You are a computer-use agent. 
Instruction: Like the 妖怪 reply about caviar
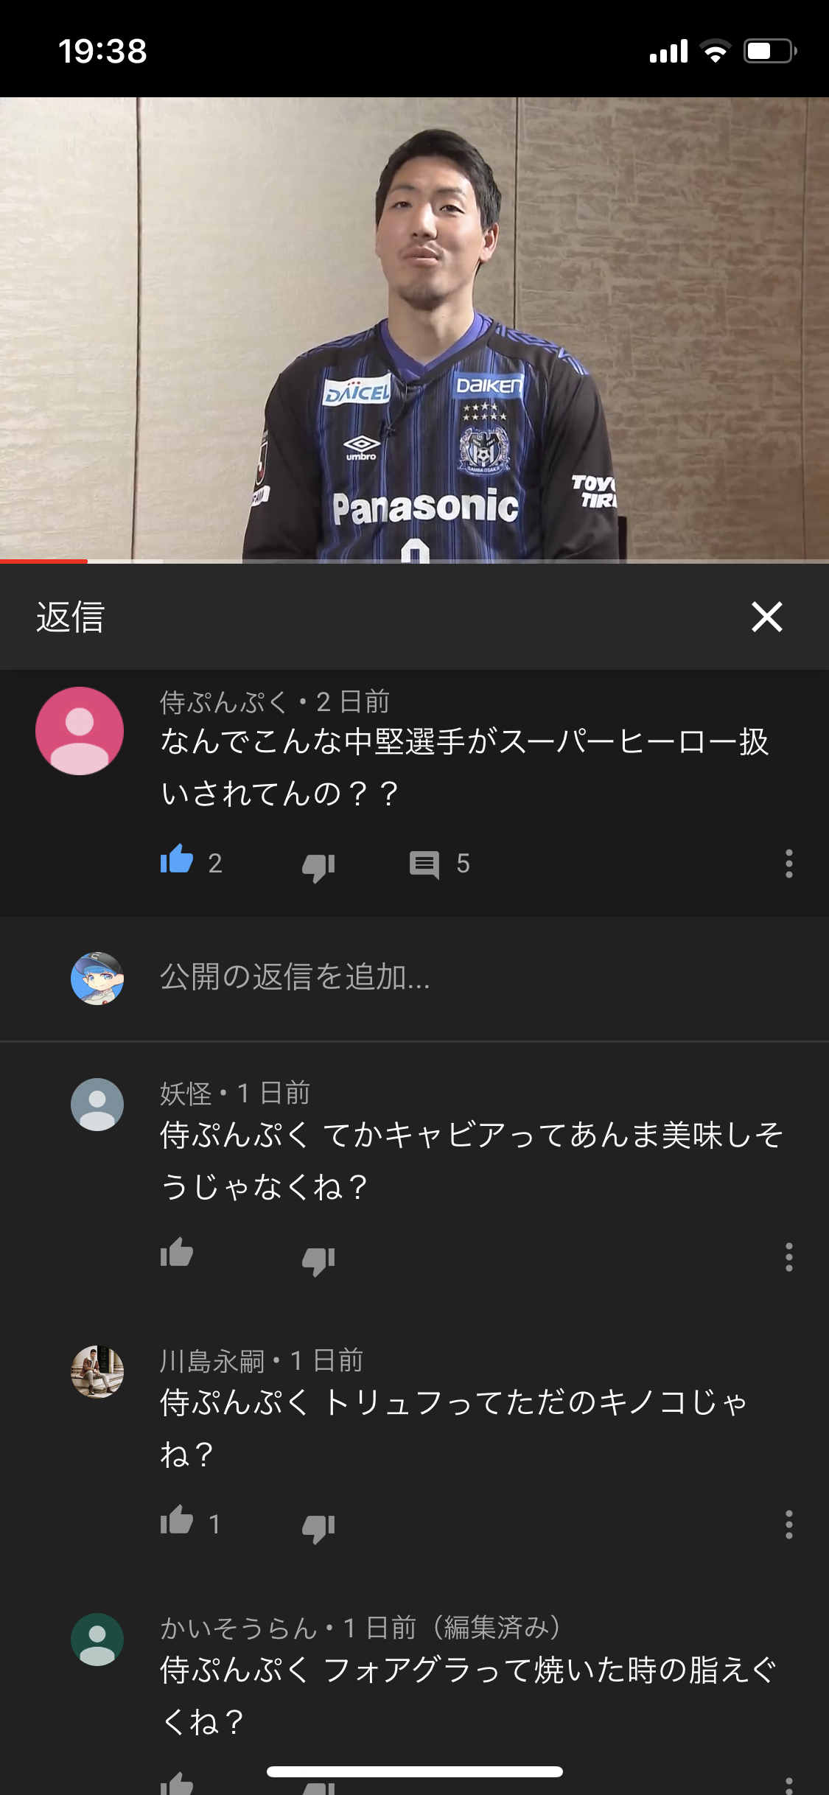click(177, 1253)
